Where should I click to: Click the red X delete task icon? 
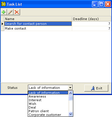pyautogui.click(x=17, y=12)
